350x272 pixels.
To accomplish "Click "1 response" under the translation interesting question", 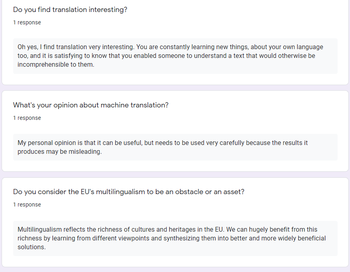I will point(27,22).
